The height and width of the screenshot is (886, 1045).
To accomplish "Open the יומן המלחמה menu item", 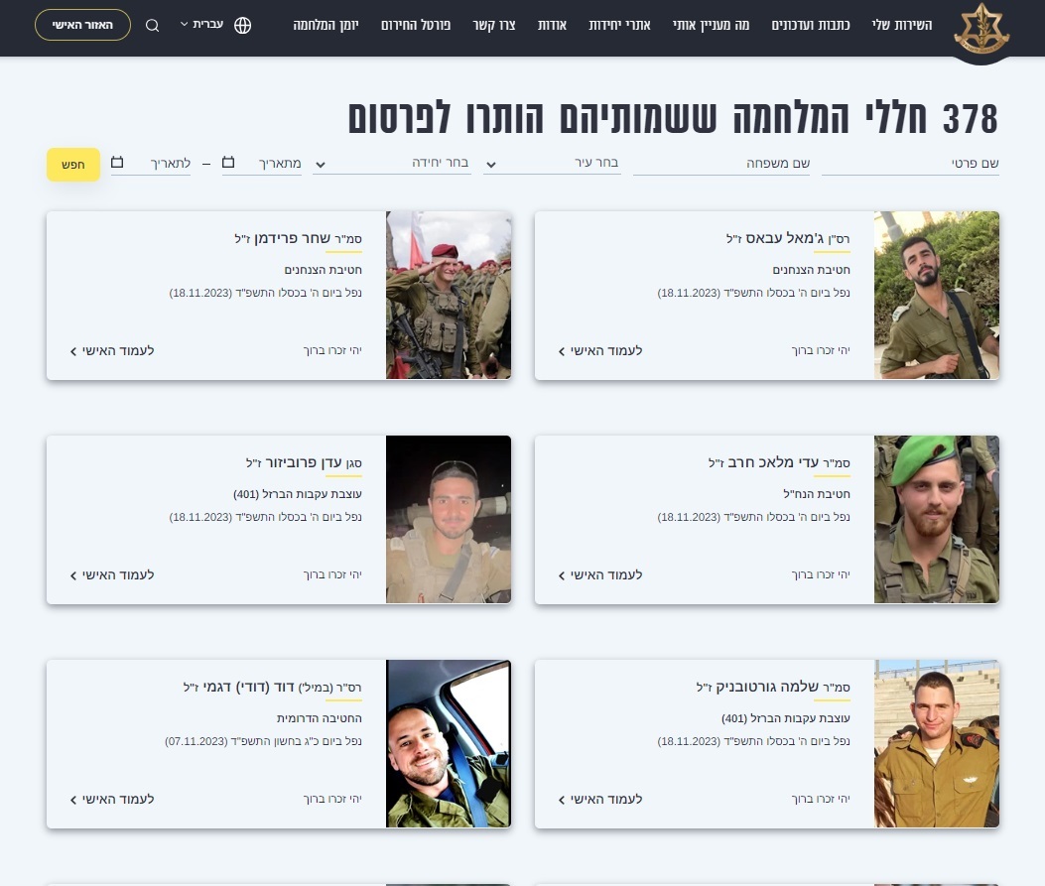I will 327,25.
